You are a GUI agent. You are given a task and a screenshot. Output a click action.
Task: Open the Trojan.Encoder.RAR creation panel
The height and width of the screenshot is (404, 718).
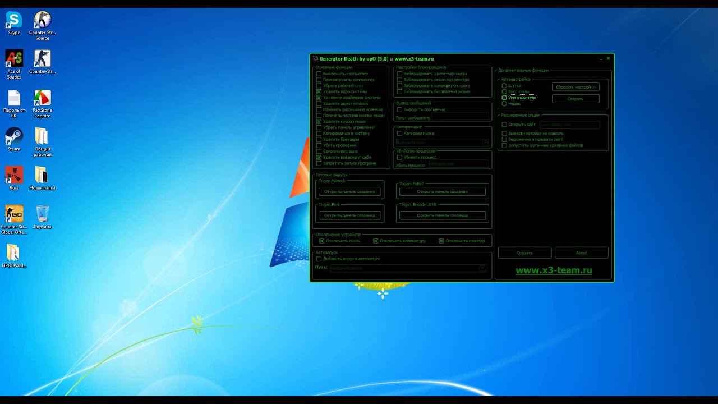click(x=442, y=215)
